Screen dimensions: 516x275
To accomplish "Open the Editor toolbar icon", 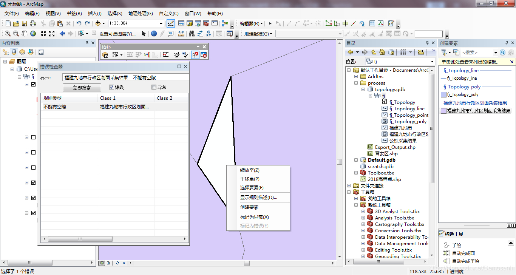I will (170, 23).
